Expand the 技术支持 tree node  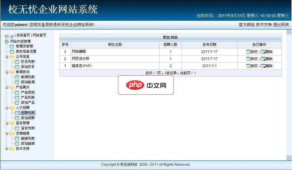coord(7,149)
